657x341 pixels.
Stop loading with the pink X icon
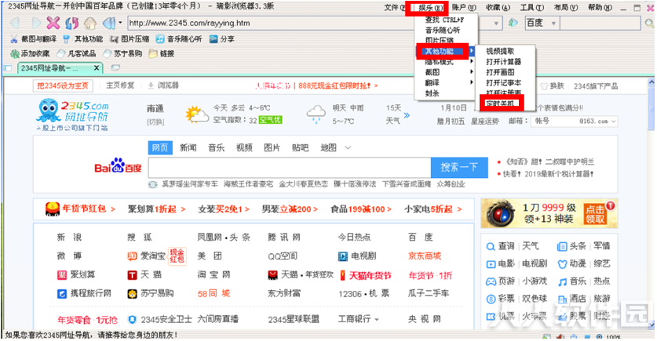[53, 23]
